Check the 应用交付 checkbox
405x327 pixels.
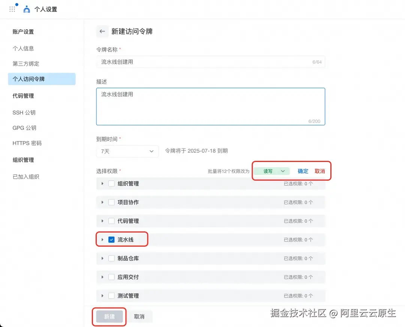(111, 277)
